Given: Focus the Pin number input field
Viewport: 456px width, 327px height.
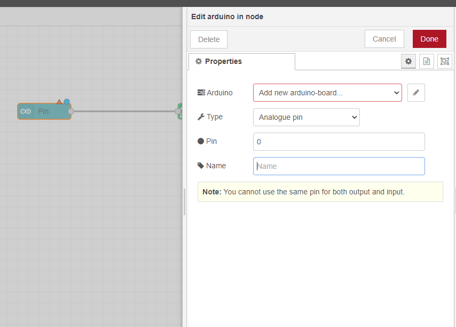Looking at the screenshot, I should [339, 142].
